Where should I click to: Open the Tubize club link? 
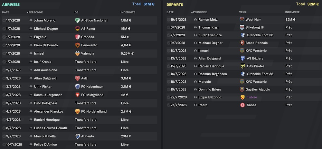[252, 97]
